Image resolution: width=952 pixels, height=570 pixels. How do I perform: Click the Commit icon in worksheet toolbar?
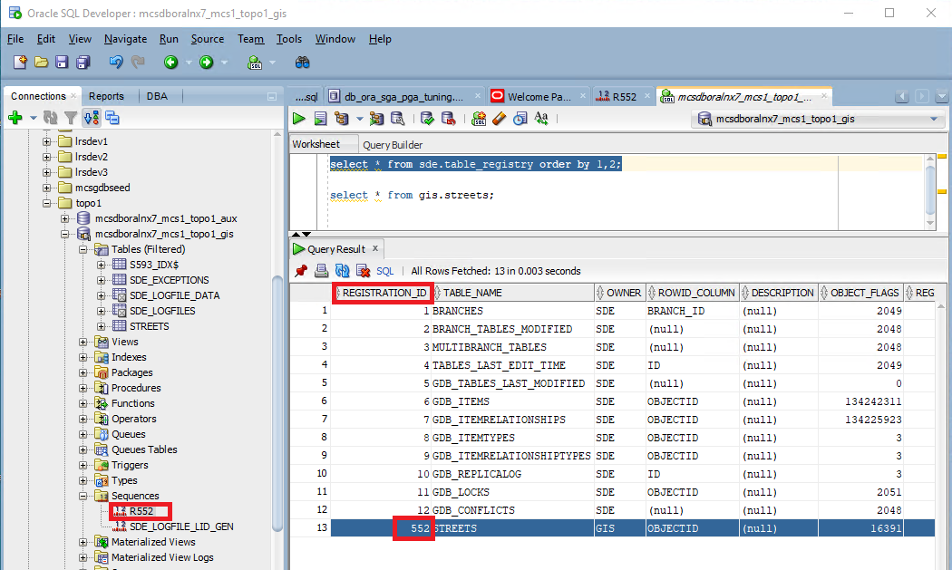tap(427, 119)
